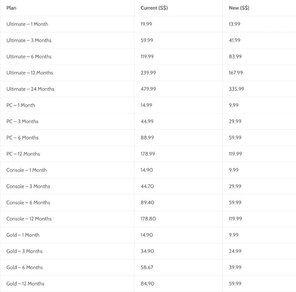Click the Ultimate – 6 Months row label
296x292 pixels.
point(29,57)
